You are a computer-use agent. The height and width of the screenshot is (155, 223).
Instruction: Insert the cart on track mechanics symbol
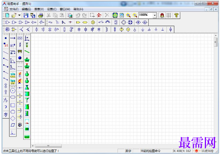20,51
